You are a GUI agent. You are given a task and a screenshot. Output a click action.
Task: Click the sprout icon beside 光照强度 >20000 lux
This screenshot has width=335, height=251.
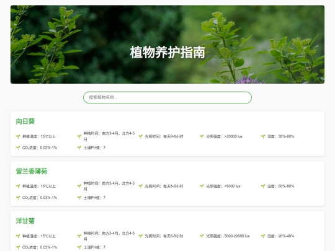(202, 136)
